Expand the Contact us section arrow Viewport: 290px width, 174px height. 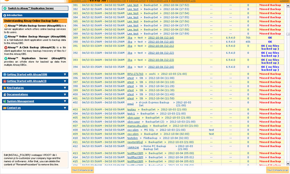[x=65, y=108]
